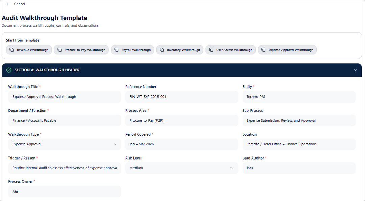365x201 pixels.
Task: Click the green check icon in Section A header
Action: [9, 70]
